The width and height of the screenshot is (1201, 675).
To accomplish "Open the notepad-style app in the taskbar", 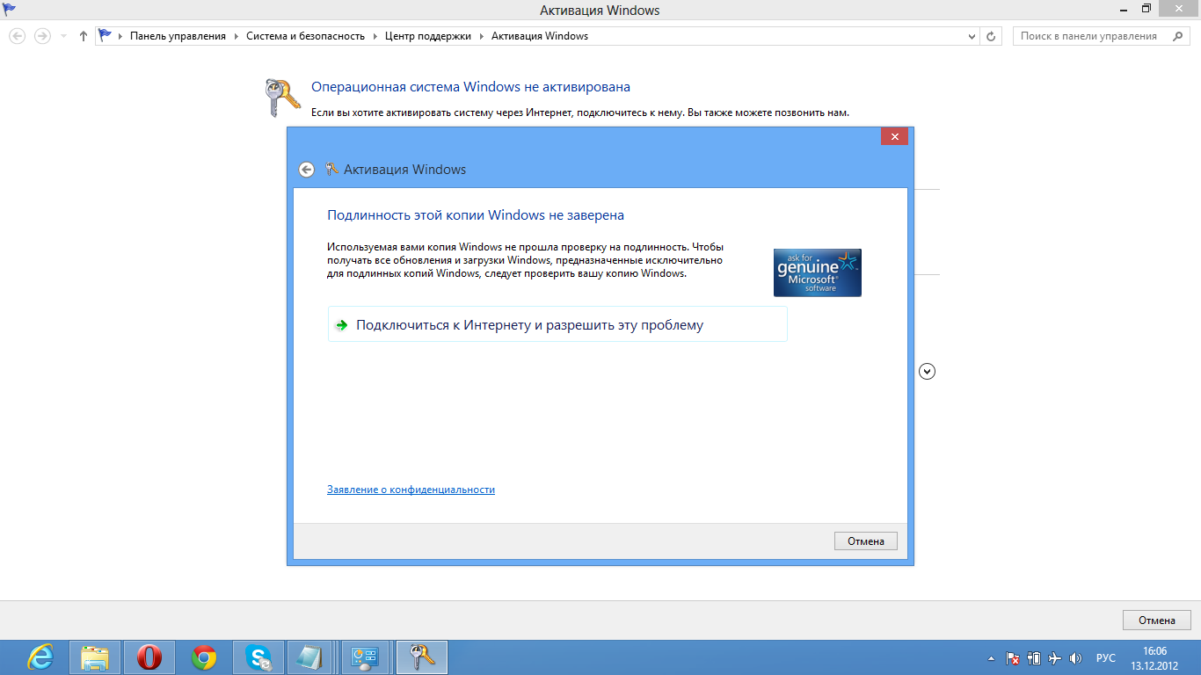I will [x=311, y=657].
